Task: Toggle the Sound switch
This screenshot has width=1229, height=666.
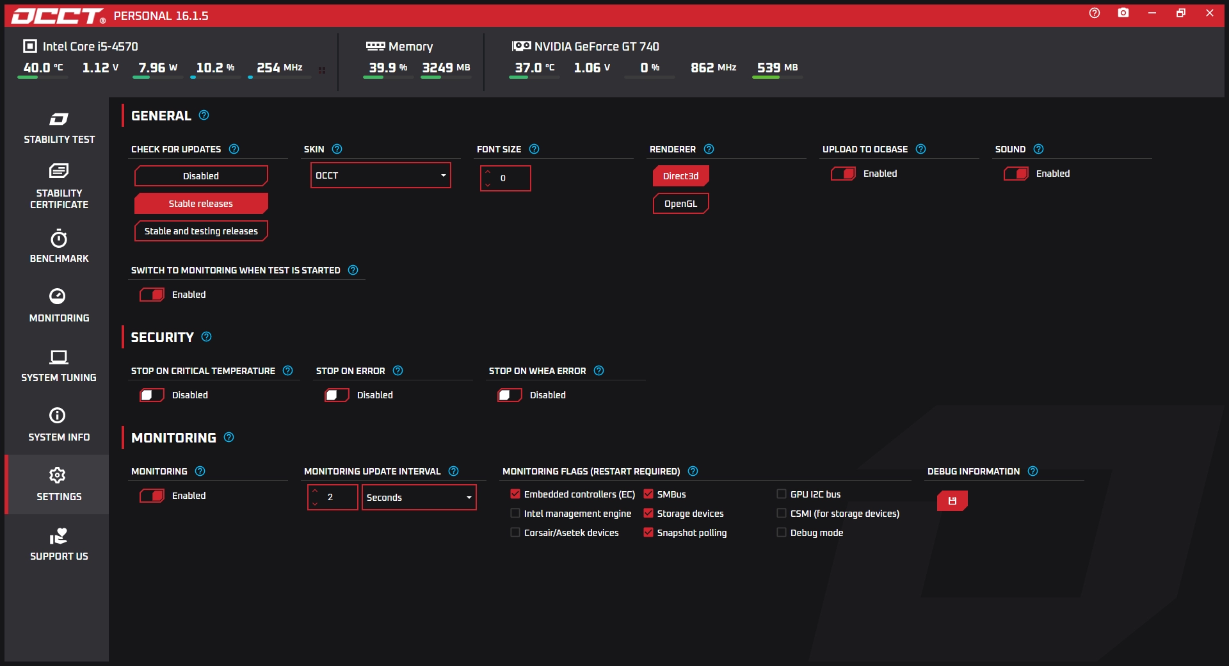Action: coord(1016,174)
